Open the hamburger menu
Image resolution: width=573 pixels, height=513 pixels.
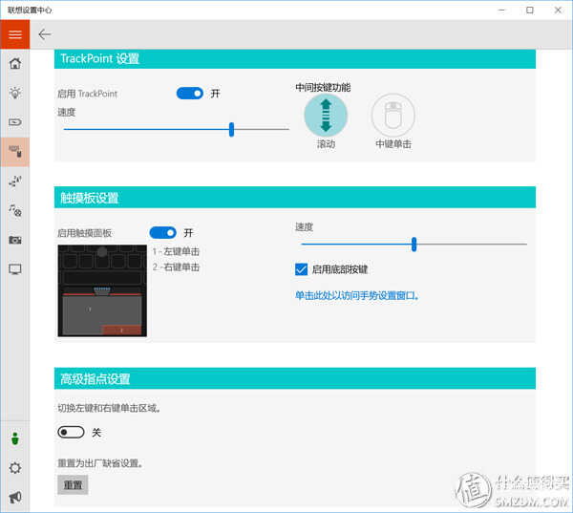coord(15,34)
